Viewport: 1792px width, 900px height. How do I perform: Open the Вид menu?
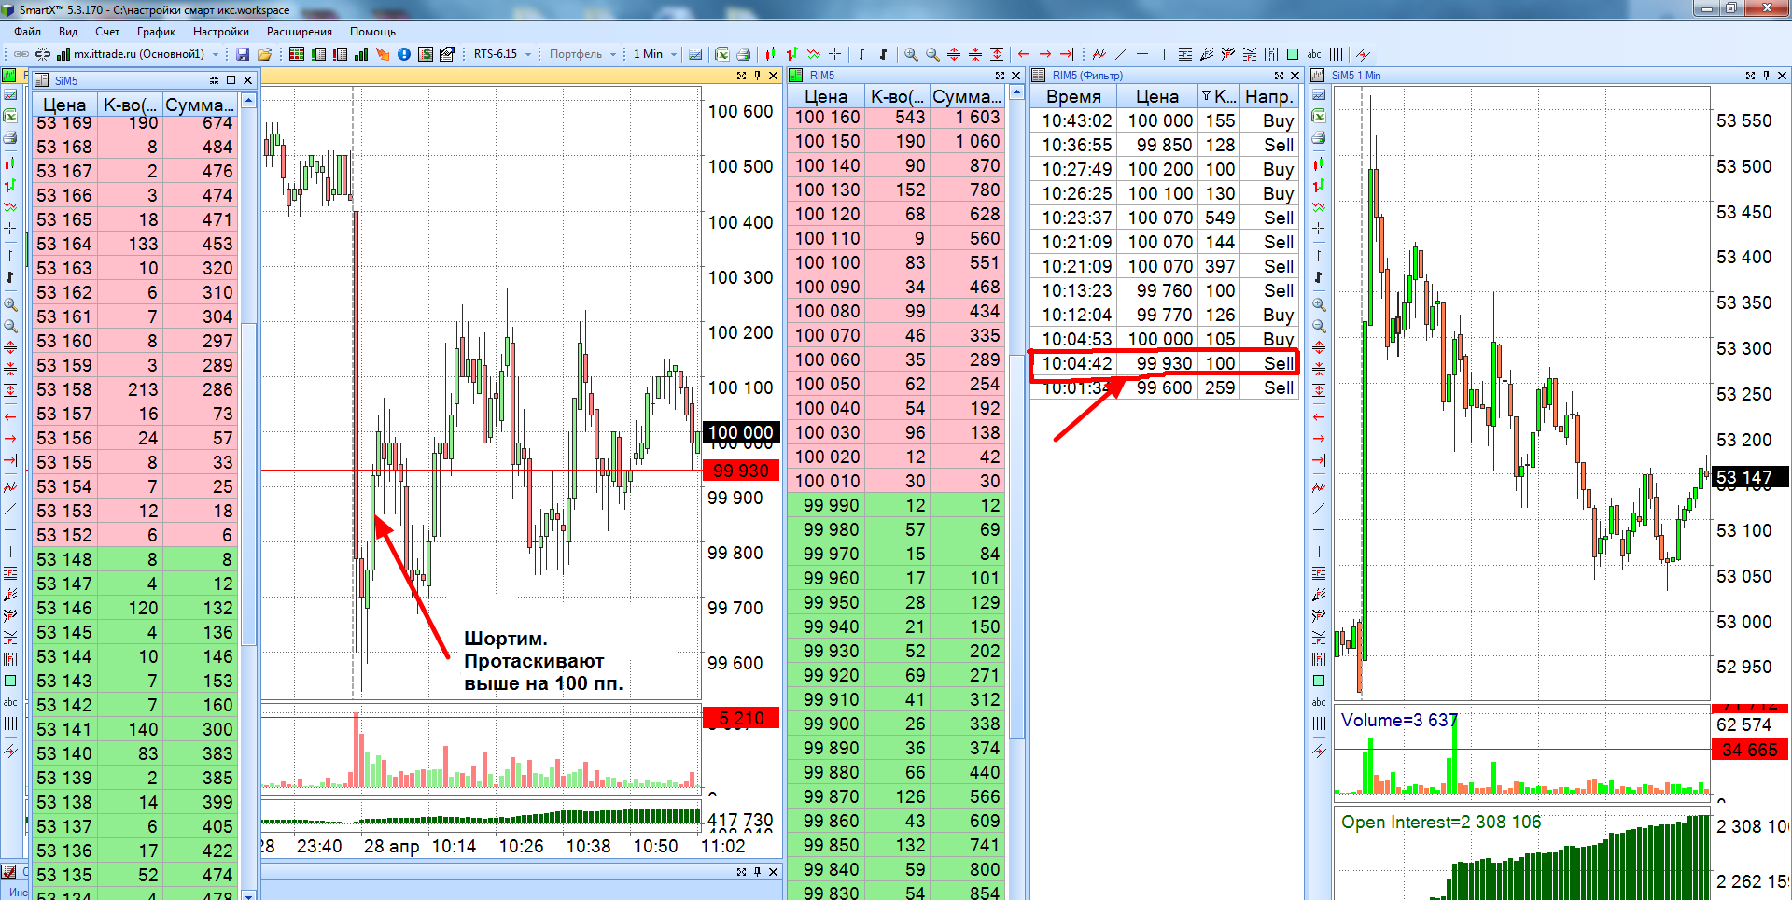point(68,32)
